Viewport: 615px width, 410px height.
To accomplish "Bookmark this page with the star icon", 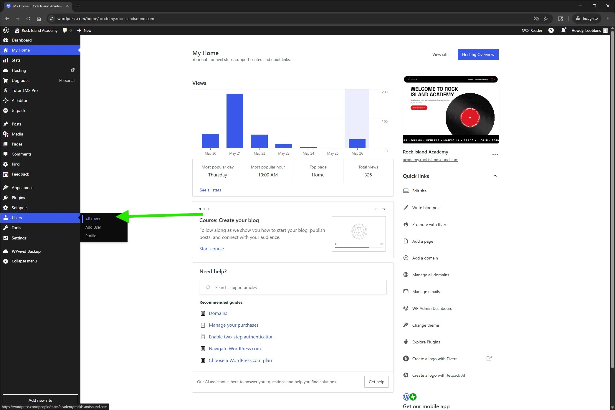I will click(546, 19).
